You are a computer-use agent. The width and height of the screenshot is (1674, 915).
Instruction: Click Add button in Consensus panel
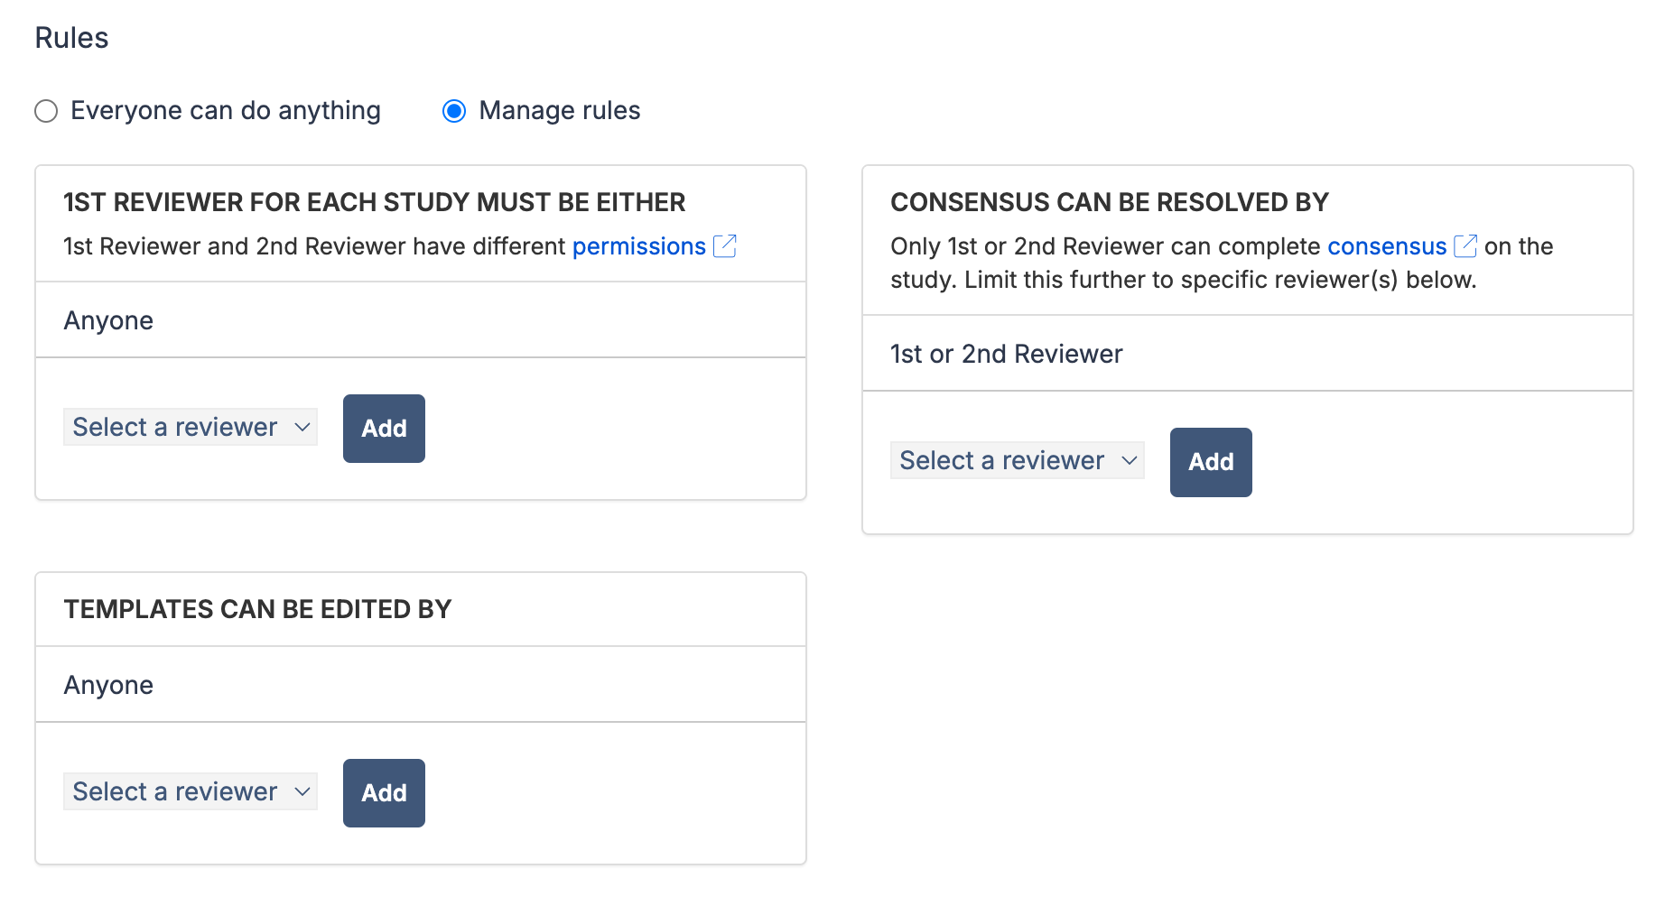1211,462
